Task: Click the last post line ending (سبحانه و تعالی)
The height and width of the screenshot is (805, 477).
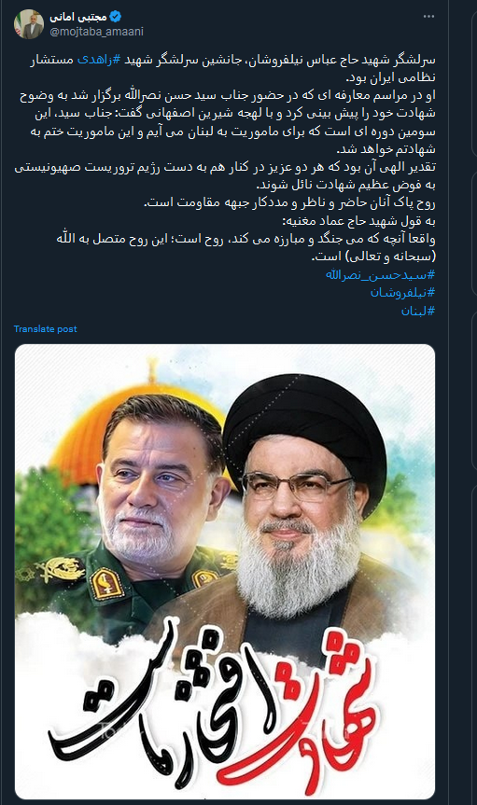Action: click(373, 257)
